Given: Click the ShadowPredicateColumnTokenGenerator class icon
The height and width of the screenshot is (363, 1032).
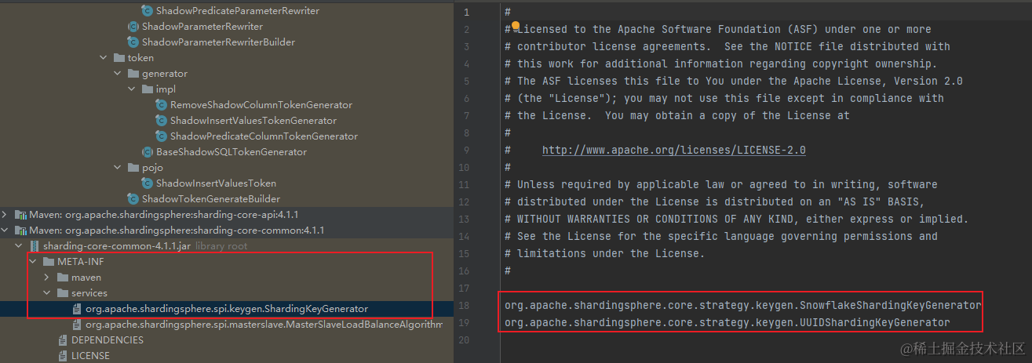Looking at the screenshot, I should pos(162,136).
